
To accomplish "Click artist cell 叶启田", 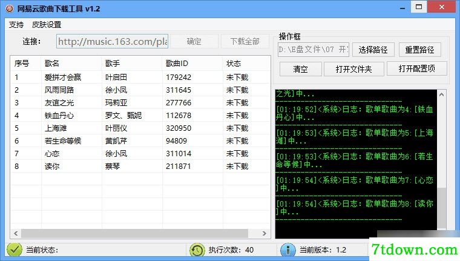I will (x=116, y=78).
